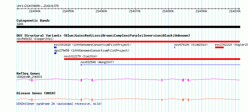Click the red nsv549192 loss bar
This screenshot has height=112, width=248.
(128, 42)
